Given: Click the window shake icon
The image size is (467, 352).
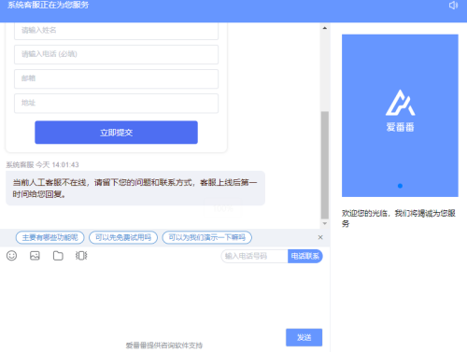Looking at the screenshot, I should (x=81, y=256).
